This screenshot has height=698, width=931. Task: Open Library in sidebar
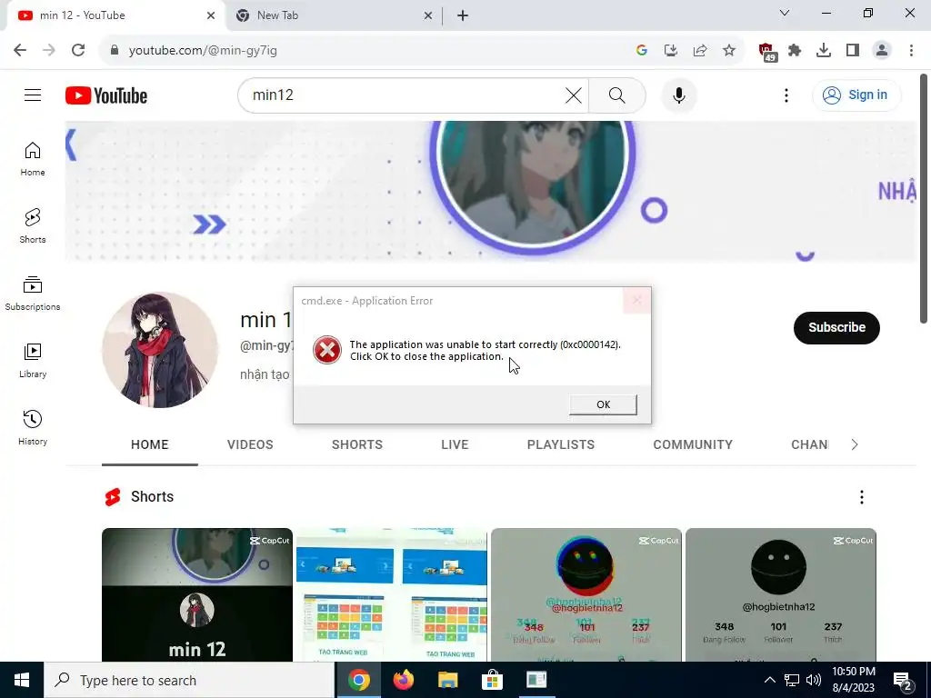click(33, 360)
